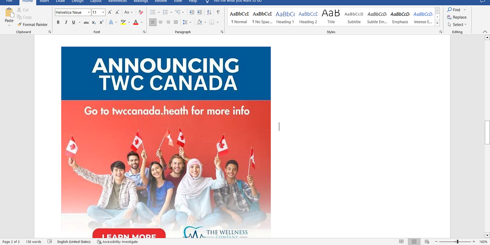
Task: Open the Insert tab
Action: pyautogui.click(x=44, y=1)
